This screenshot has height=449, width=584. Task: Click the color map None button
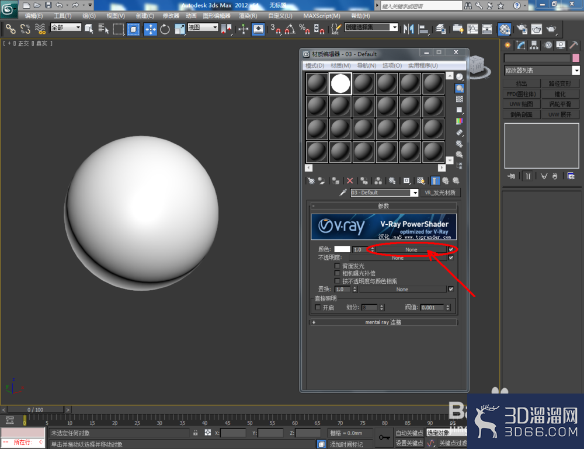click(x=411, y=249)
